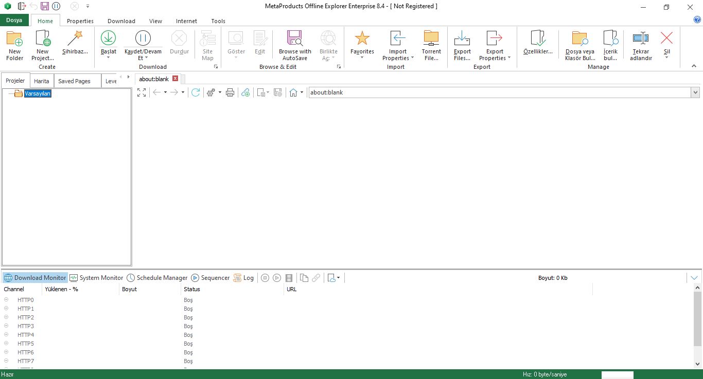Click the Status column header

coord(232,289)
